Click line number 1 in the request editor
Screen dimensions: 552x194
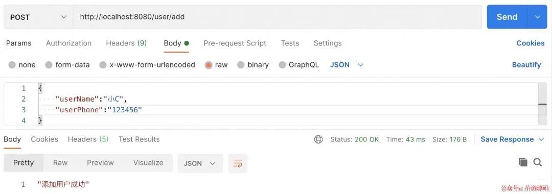[x=23, y=88]
